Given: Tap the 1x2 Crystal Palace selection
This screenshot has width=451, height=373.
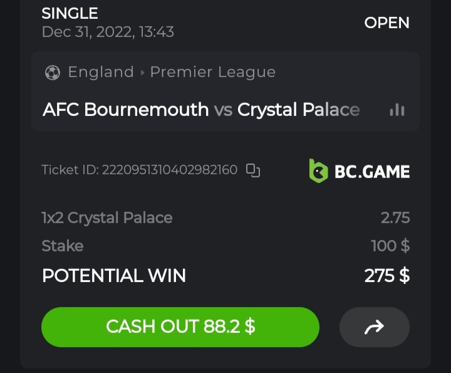Looking at the screenshot, I should 107,218.
